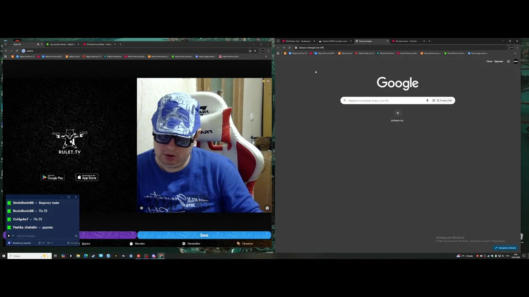This screenshot has height=297, width=529.
Task: Expand the Pashka_chahalin user chevron in chat
Action: point(39,227)
